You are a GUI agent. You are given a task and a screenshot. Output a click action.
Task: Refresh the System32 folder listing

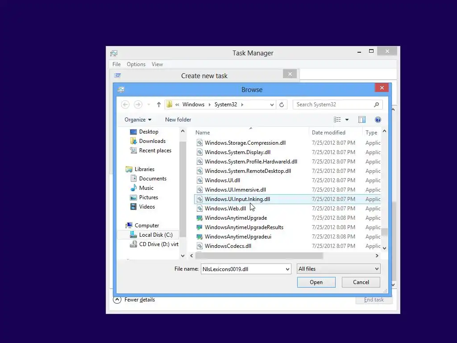[x=282, y=105]
